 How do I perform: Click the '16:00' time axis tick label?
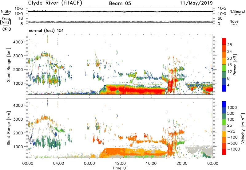(151, 164)
